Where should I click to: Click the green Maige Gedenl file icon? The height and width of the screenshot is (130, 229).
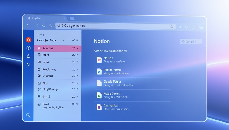point(99,95)
